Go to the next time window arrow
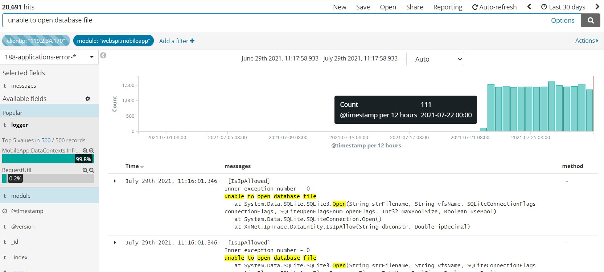Screen dimensions: 604x272 pyautogui.click(x=597, y=7)
